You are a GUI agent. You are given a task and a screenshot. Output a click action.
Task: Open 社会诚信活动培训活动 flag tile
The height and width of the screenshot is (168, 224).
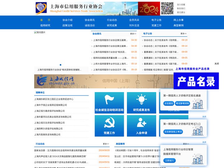coord(109,103)
